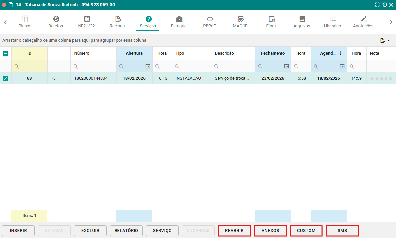The width and height of the screenshot is (396, 238).
Task: Toggle the select-all header checkbox
Action: click(x=5, y=53)
